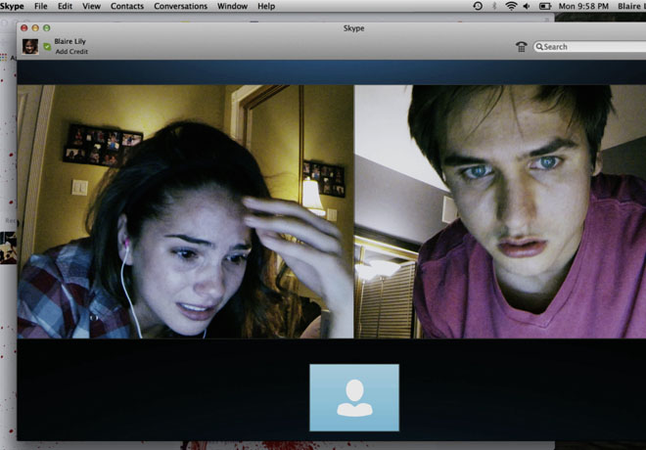Click the Add Credit link

[70, 51]
